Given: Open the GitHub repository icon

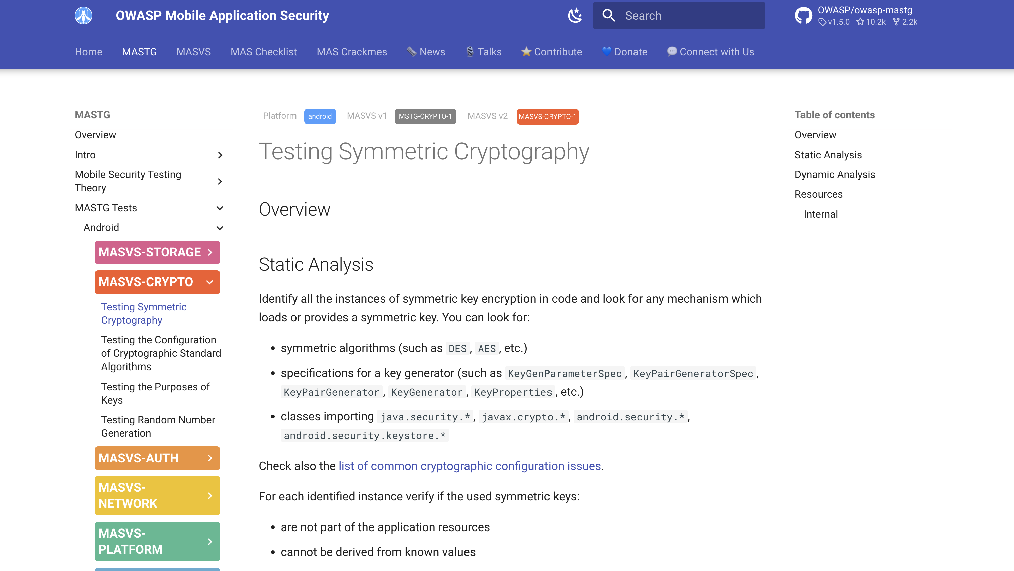Looking at the screenshot, I should (803, 16).
